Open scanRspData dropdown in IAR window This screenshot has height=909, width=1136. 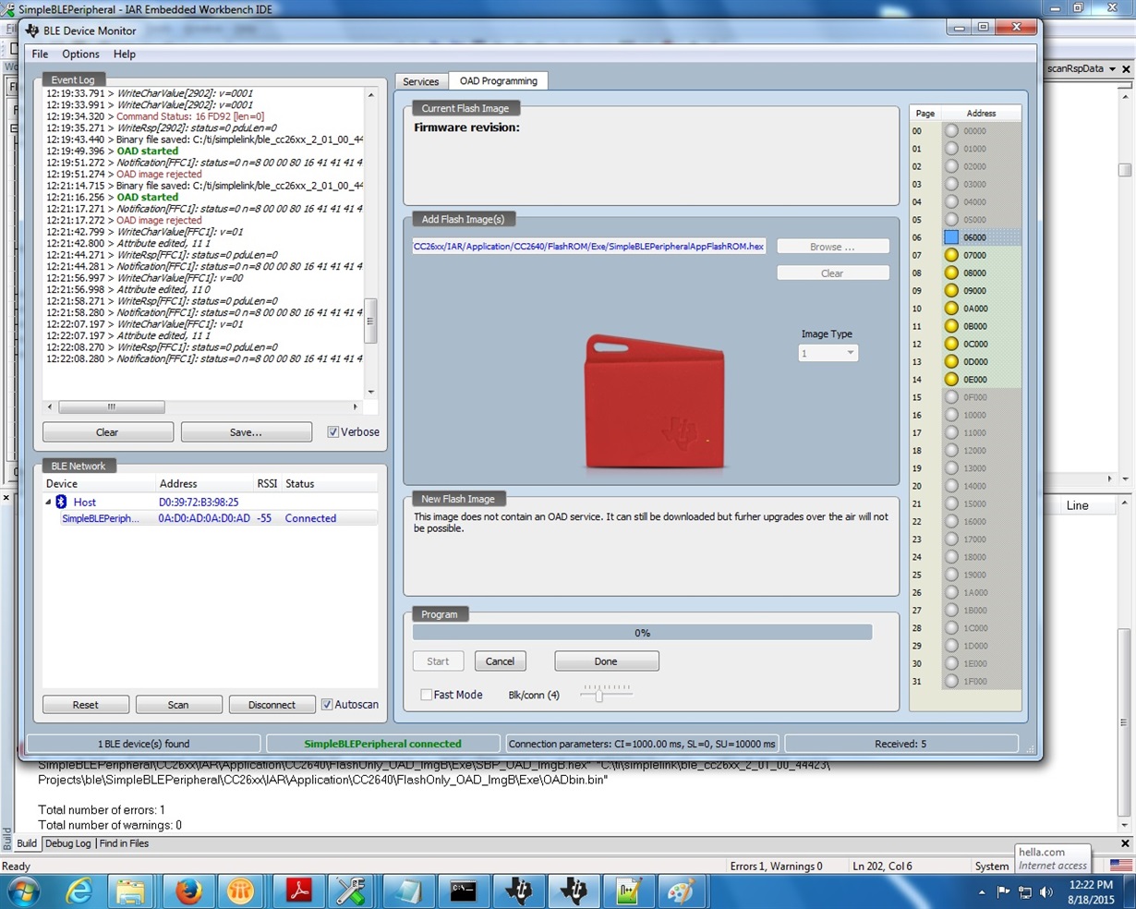(1113, 69)
